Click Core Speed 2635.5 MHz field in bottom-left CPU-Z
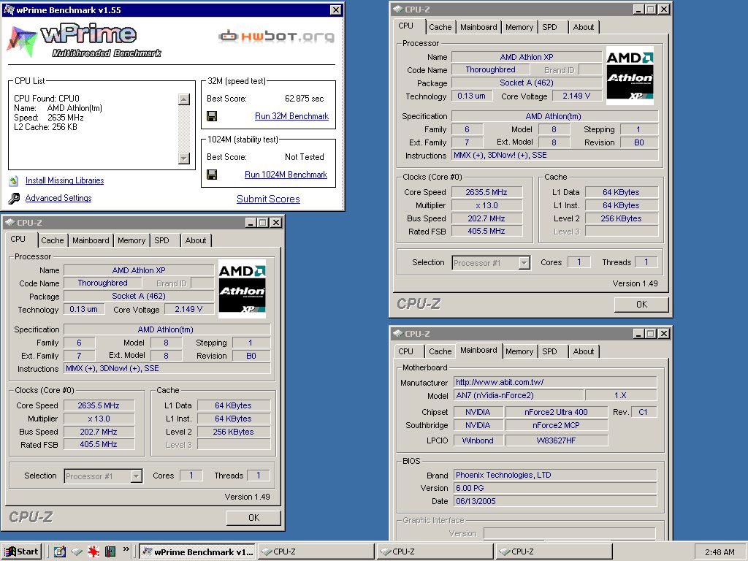 99,405
